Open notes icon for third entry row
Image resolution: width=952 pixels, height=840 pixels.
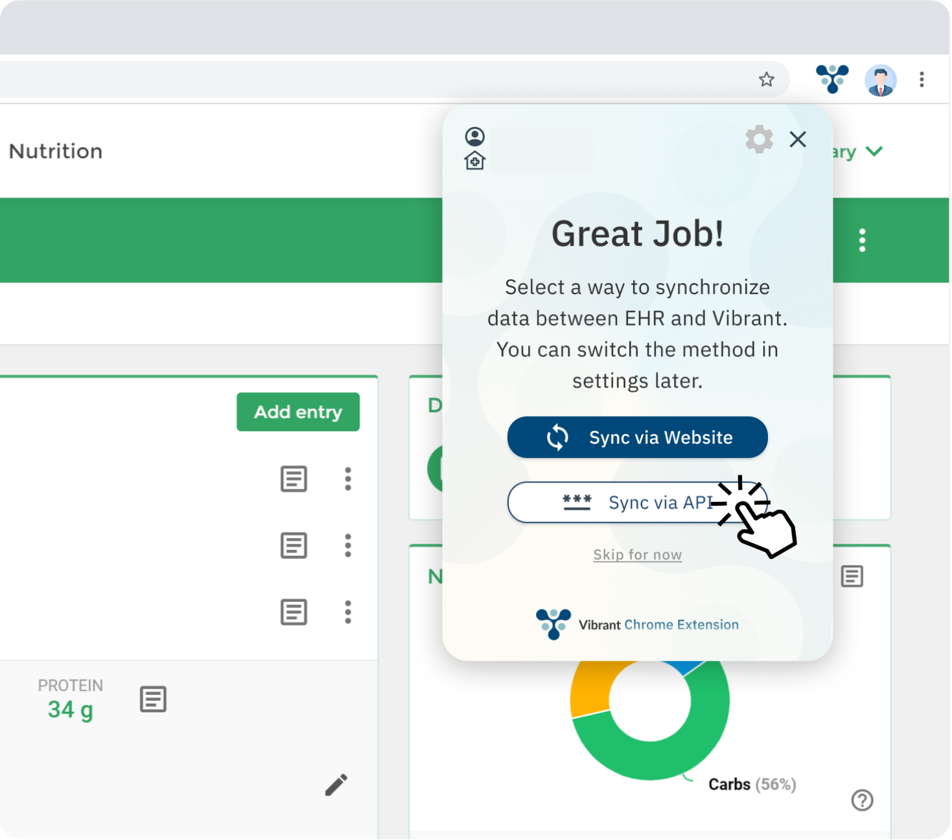(x=294, y=612)
